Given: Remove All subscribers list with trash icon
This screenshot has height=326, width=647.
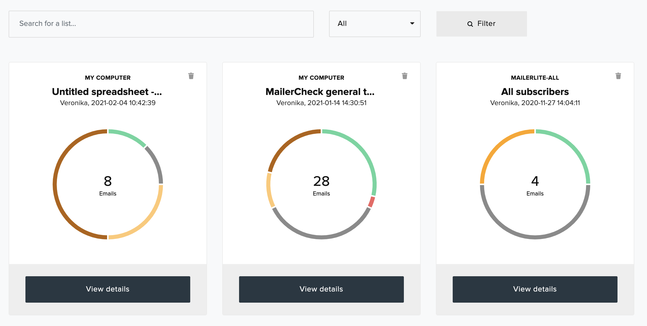Looking at the screenshot, I should coord(618,76).
